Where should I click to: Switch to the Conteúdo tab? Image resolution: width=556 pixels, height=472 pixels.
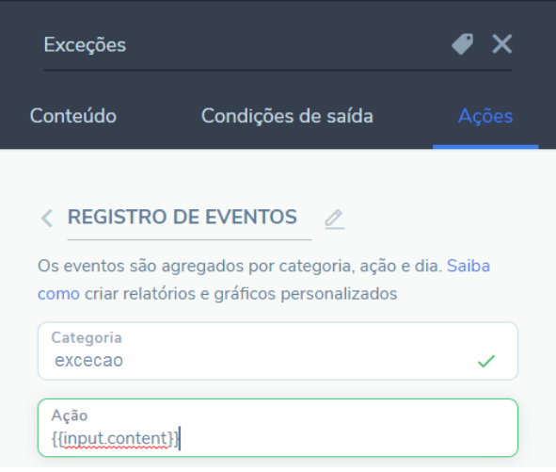[73, 116]
